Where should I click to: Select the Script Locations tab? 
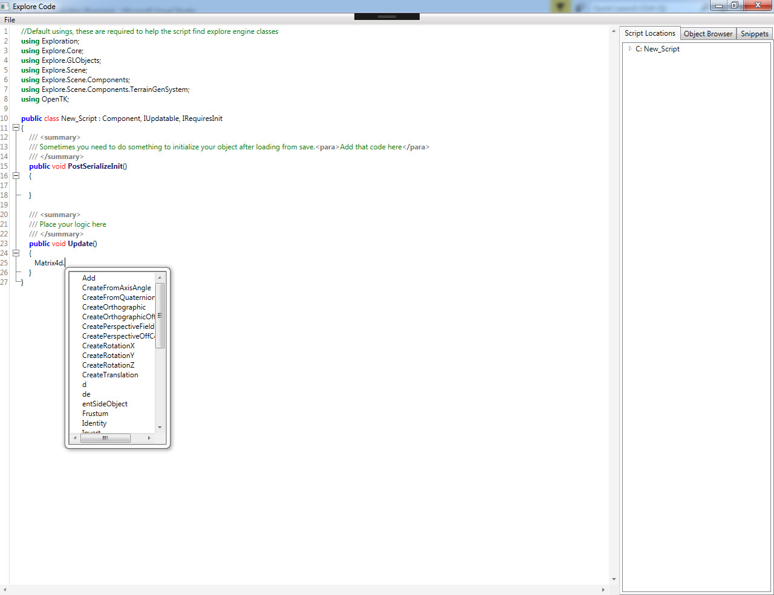click(x=649, y=33)
